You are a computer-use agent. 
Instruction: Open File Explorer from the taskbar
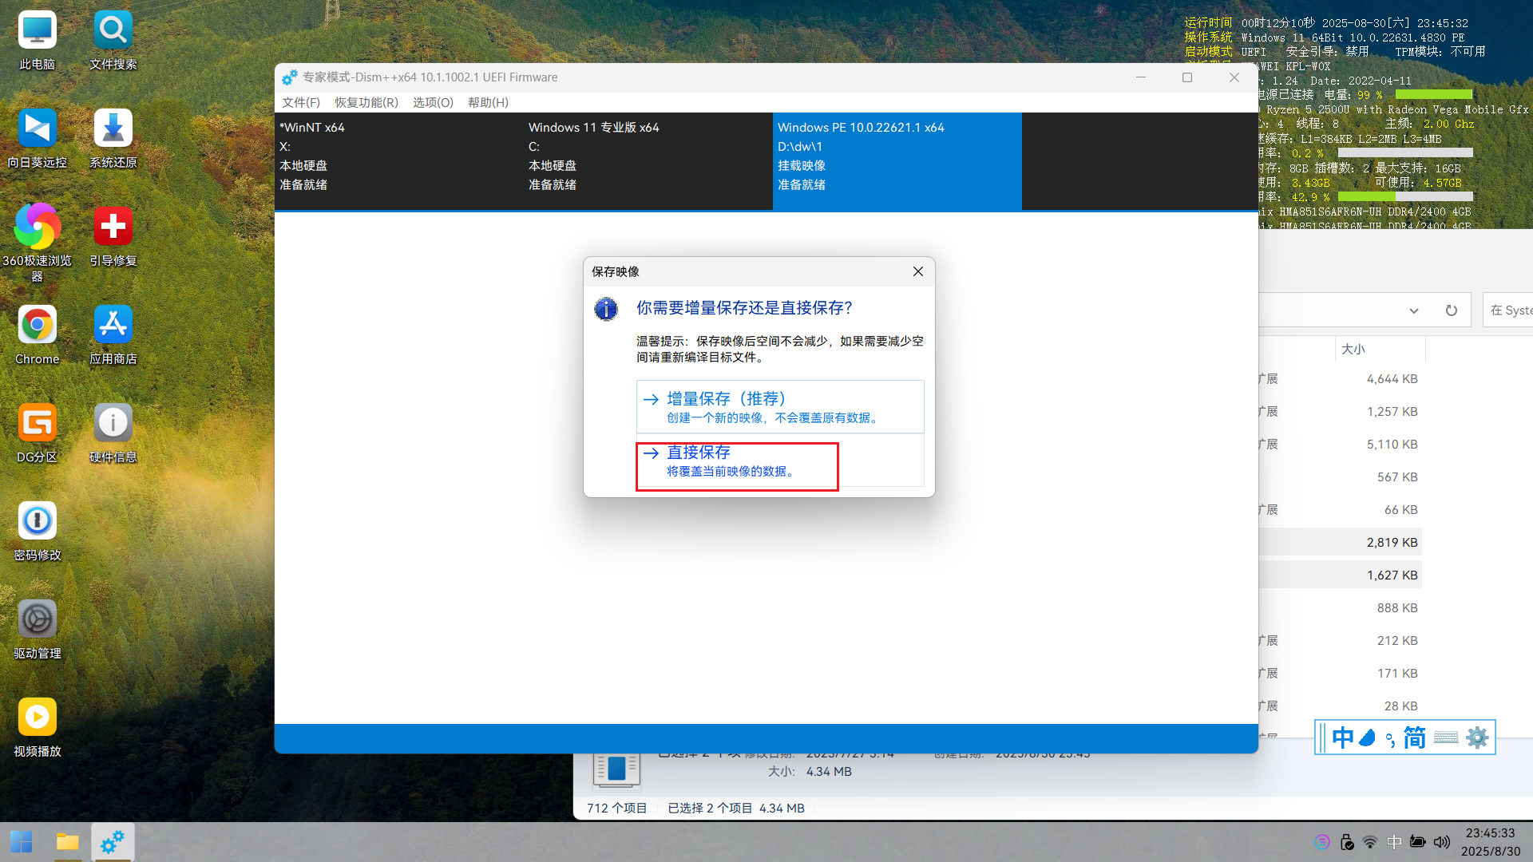coord(68,841)
